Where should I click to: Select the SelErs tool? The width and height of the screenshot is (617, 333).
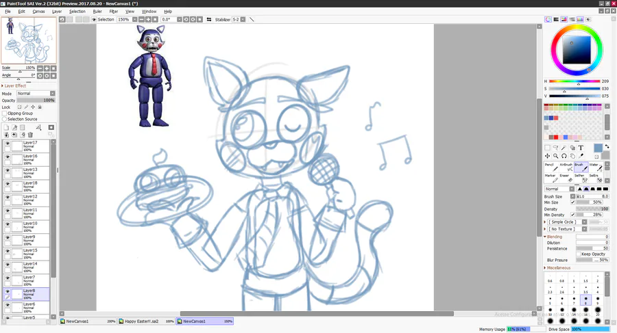point(596,178)
